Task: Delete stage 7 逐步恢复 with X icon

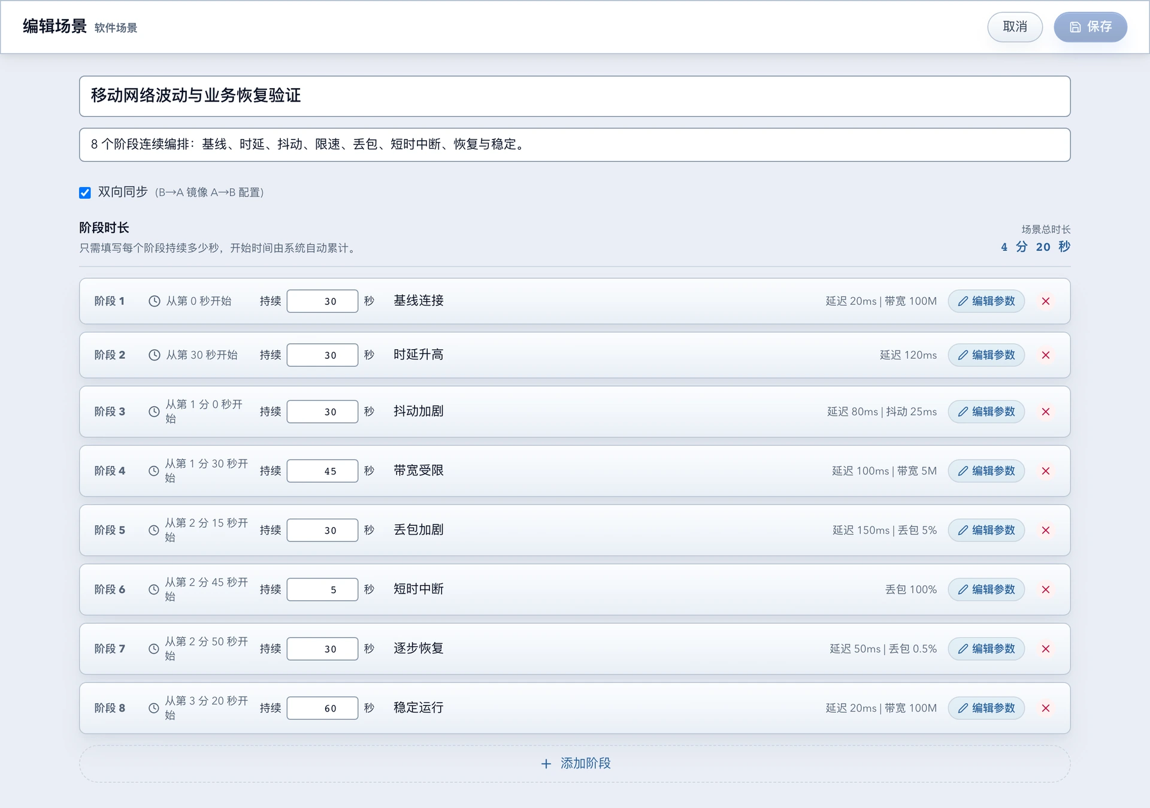Action: click(1046, 649)
